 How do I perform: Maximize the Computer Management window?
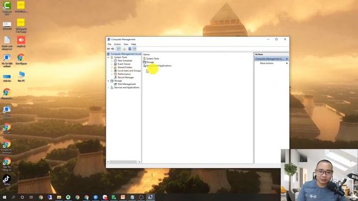276,39
